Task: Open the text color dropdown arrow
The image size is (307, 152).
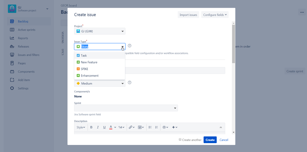Action: pos(115,127)
